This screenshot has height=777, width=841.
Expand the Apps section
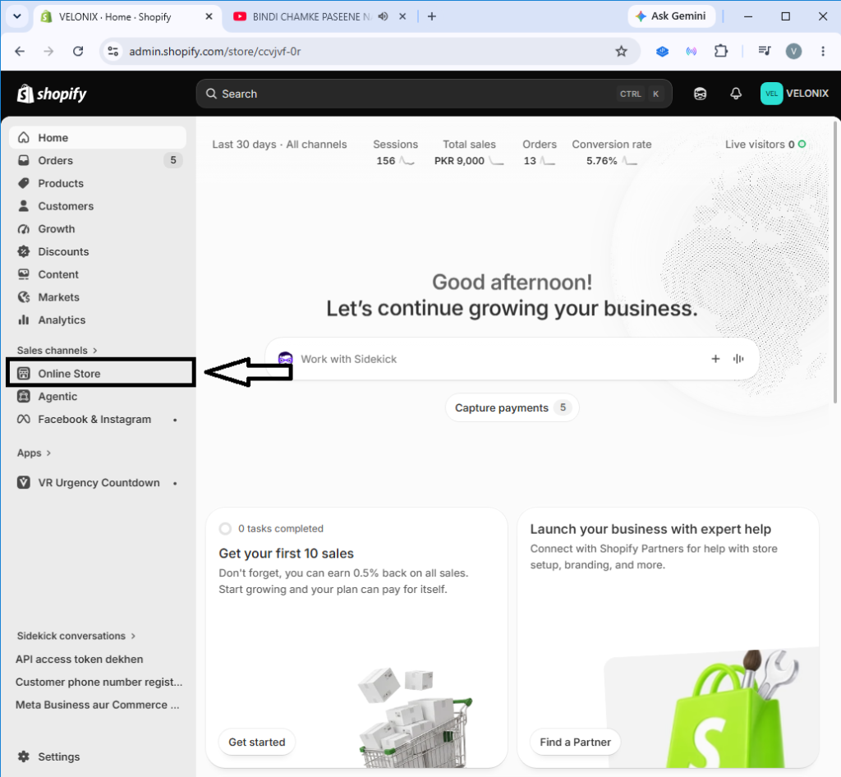click(34, 453)
